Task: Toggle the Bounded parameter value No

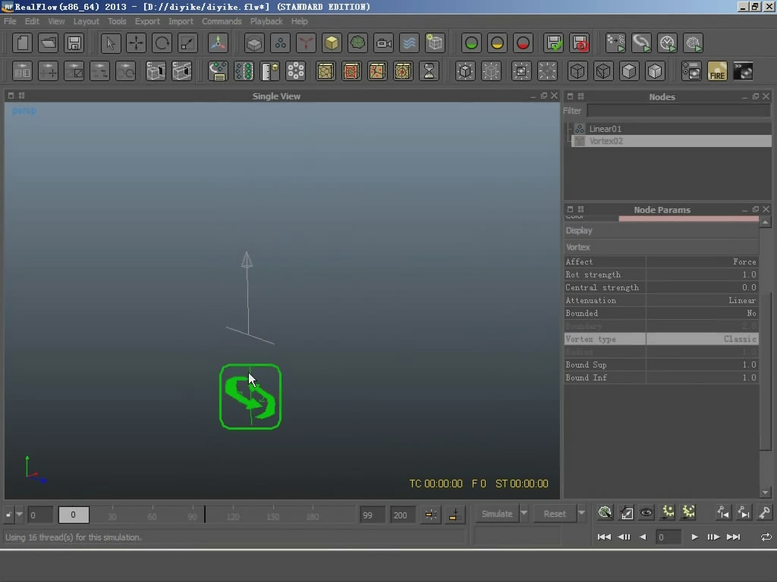Action: (x=702, y=313)
